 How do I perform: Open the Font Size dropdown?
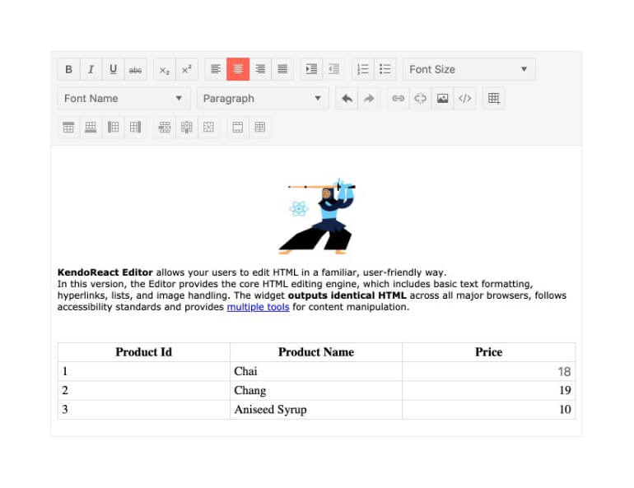tap(469, 69)
